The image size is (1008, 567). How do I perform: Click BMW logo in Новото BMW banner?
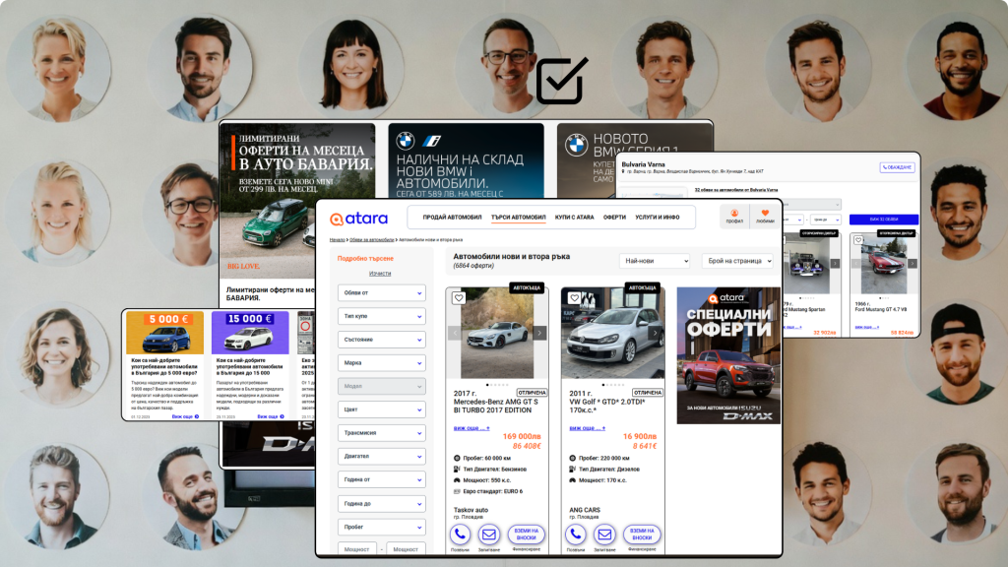coord(576,145)
